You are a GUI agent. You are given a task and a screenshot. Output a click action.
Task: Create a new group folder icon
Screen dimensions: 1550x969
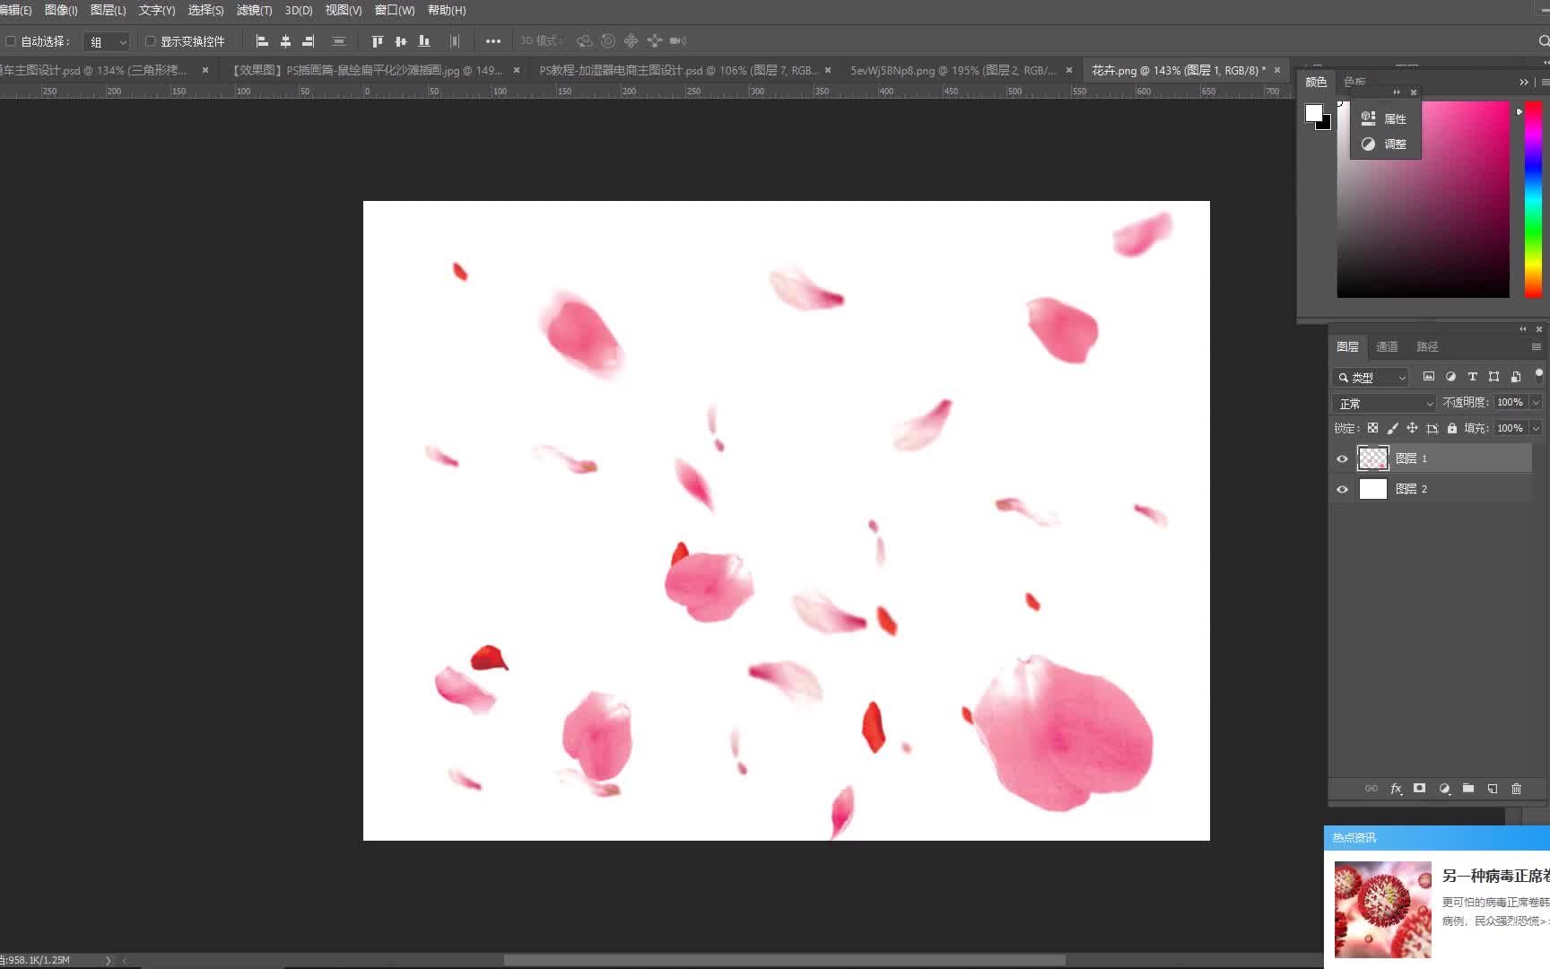[x=1468, y=789]
